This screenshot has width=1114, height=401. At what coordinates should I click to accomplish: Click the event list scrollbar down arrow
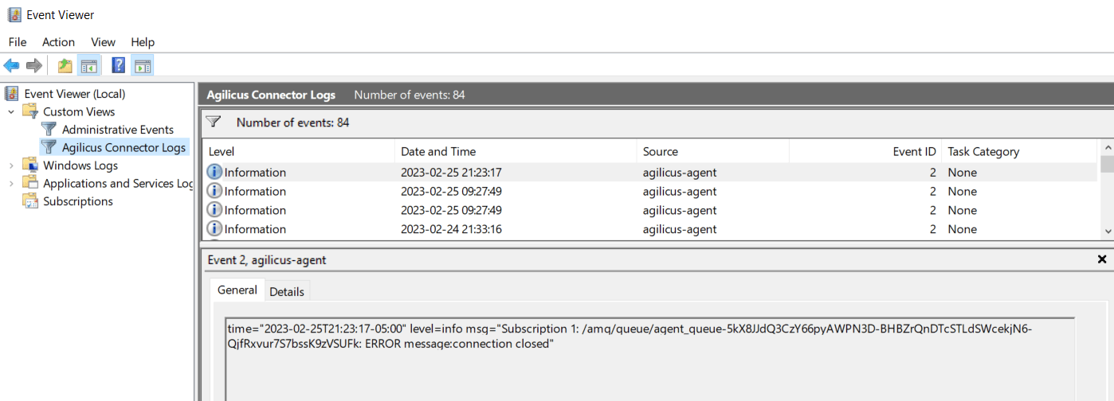[x=1107, y=231]
